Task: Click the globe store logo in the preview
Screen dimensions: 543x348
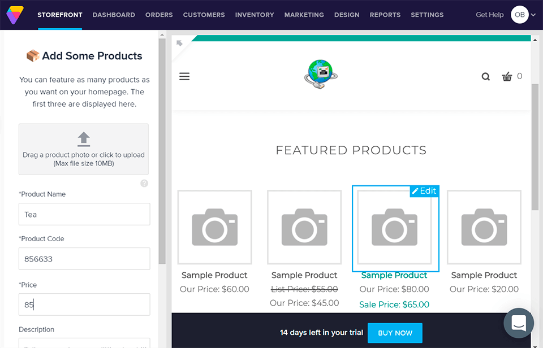Action: pyautogui.click(x=320, y=73)
